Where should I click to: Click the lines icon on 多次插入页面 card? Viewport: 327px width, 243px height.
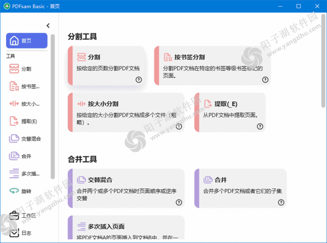[x=81, y=227]
